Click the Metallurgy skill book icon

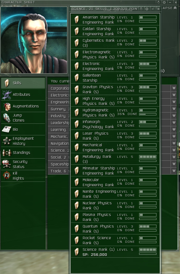click(77, 159)
